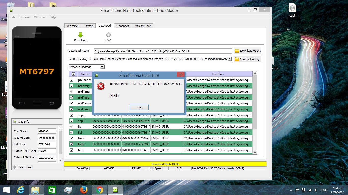This screenshot has width=348, height=195.
Task: Expand the Firmware Upgrade mode dropdown
Action: tap(102, 67)
